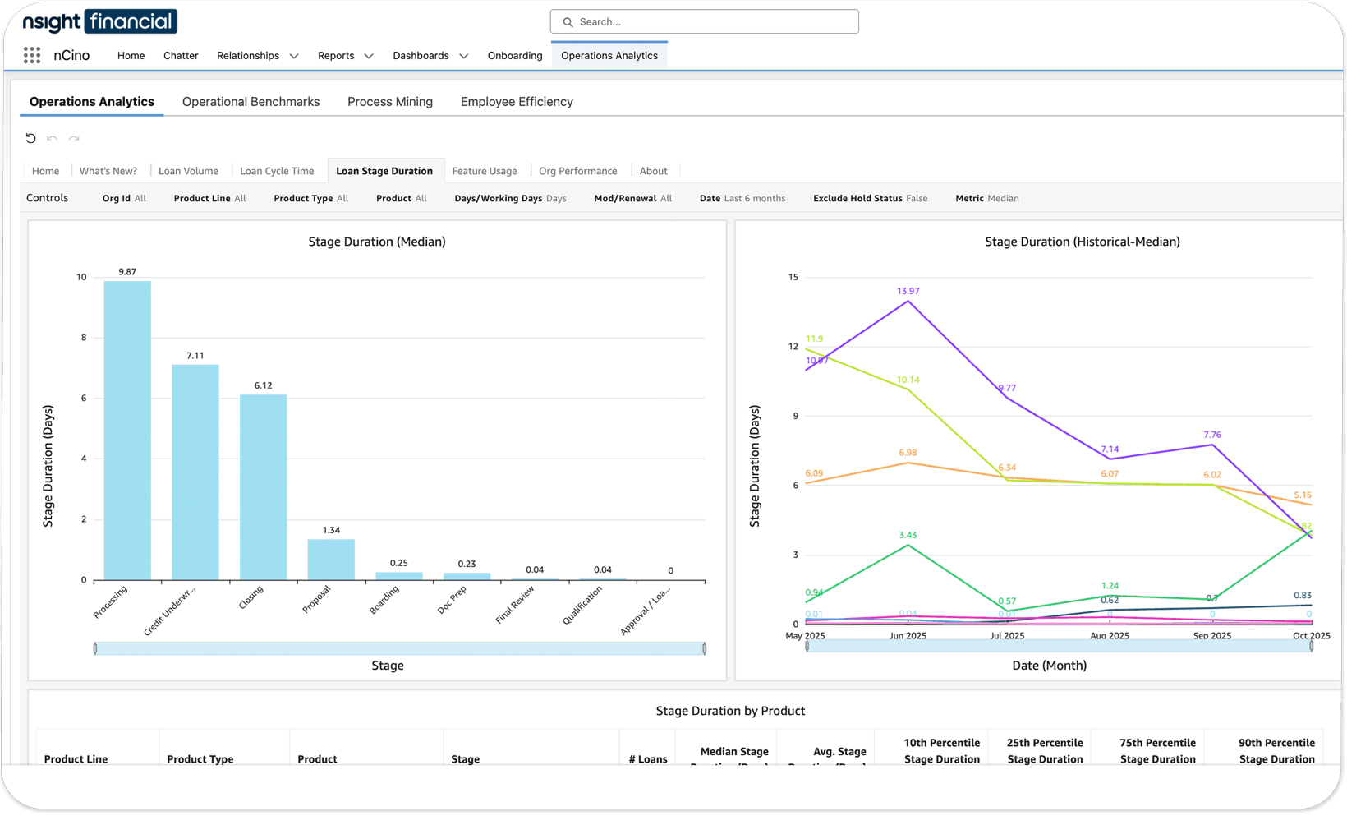1347x825 pixels.
Task: Click the right slider handle on the Stage axis
Action: (x=704, y=648)
